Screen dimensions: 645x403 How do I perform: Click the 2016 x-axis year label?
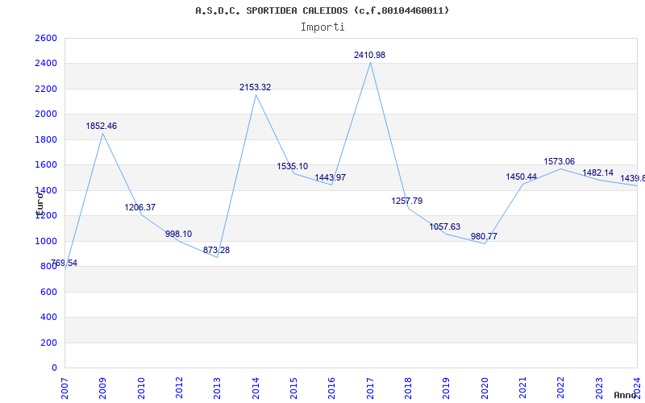[331, 388]
